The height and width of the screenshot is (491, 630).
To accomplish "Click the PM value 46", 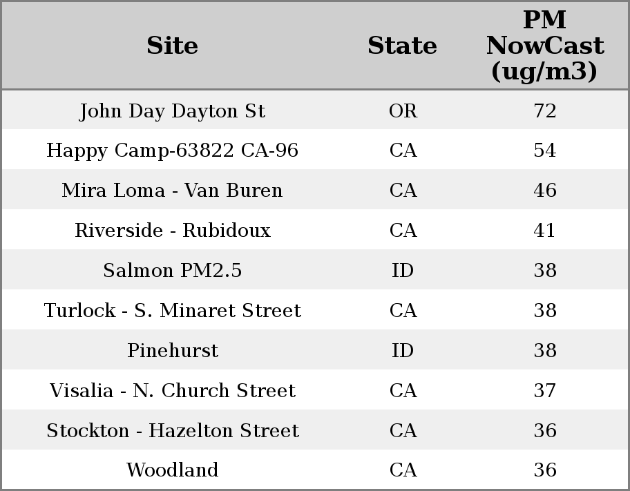I will (544, 191).
